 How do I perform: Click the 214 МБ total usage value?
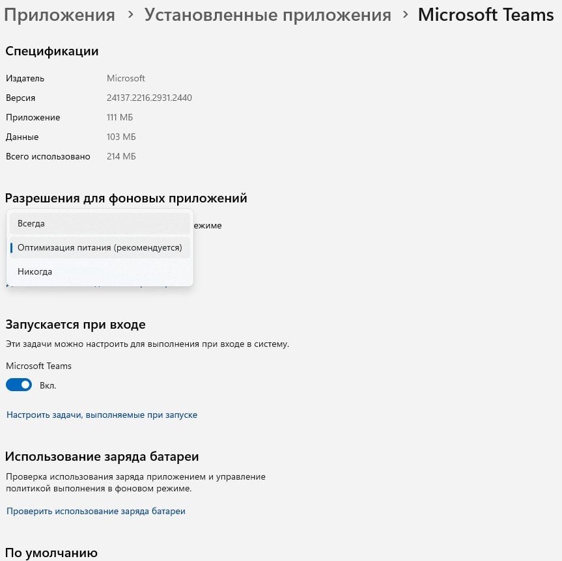point(121,157)
